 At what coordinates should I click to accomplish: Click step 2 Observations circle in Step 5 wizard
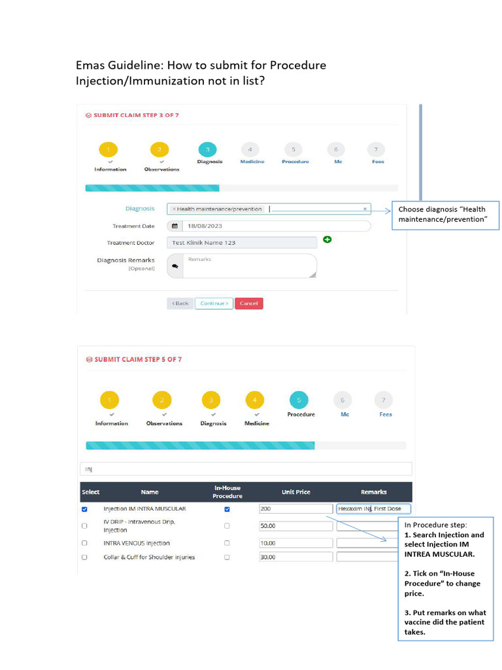(x=162, y=400)
